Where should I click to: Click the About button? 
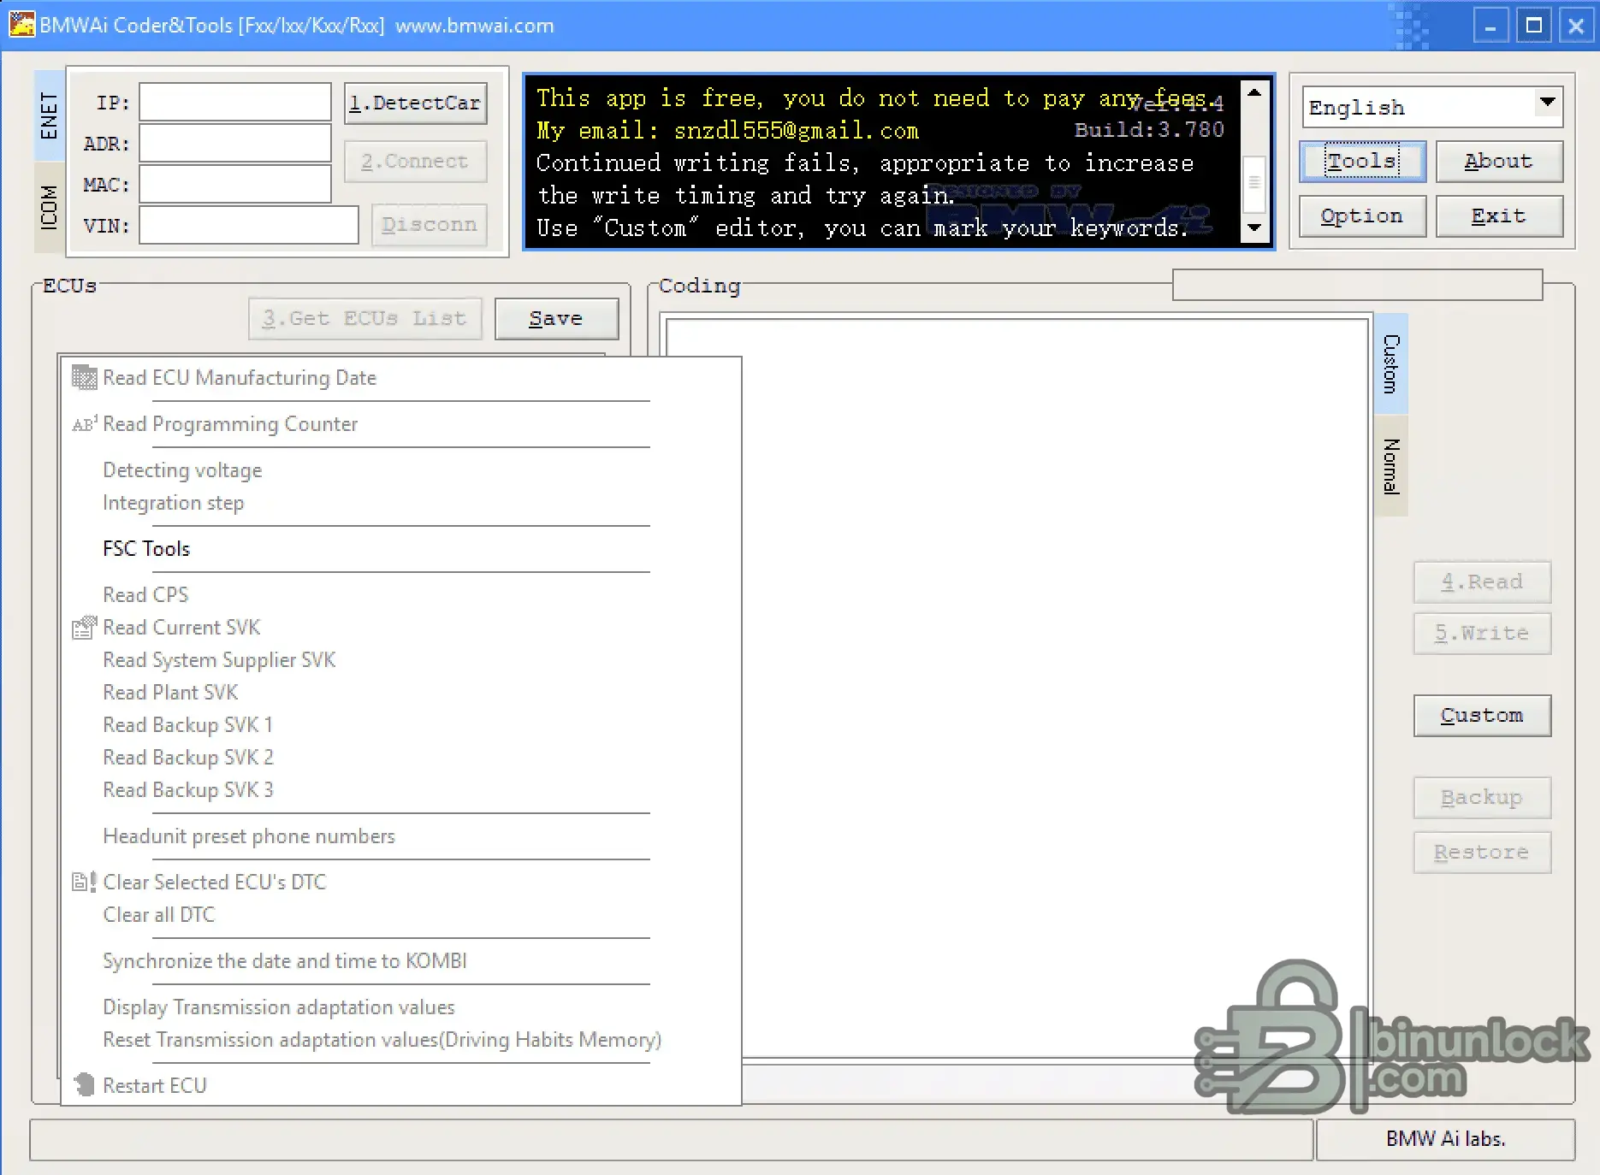pos(1499,161)
